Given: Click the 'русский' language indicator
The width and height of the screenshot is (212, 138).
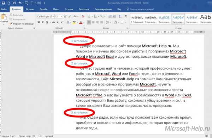Looking at the screenshot, I should click(x=49, y=136).
